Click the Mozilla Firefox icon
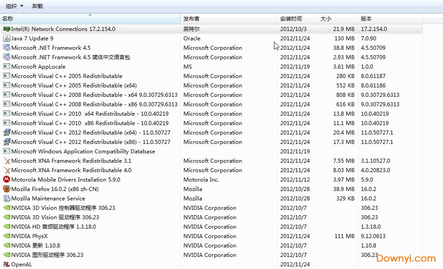 tap(7, 189)
